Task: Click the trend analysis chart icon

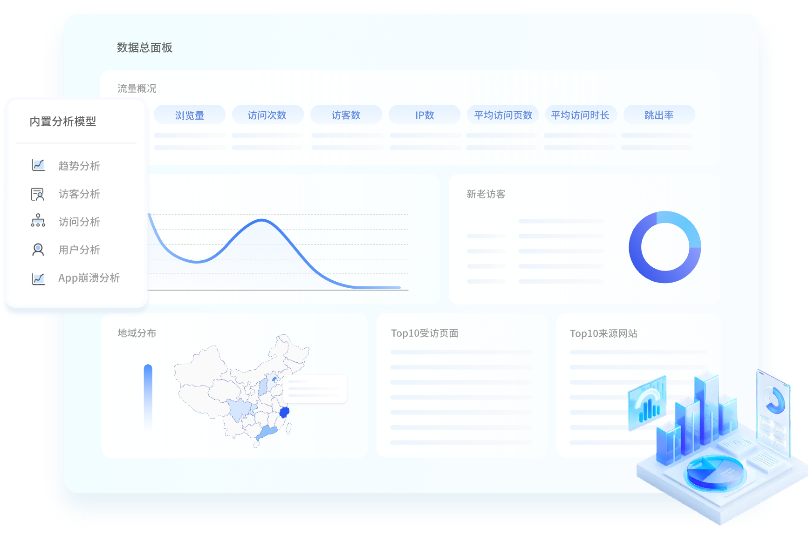Action: [x=38, y=165]
